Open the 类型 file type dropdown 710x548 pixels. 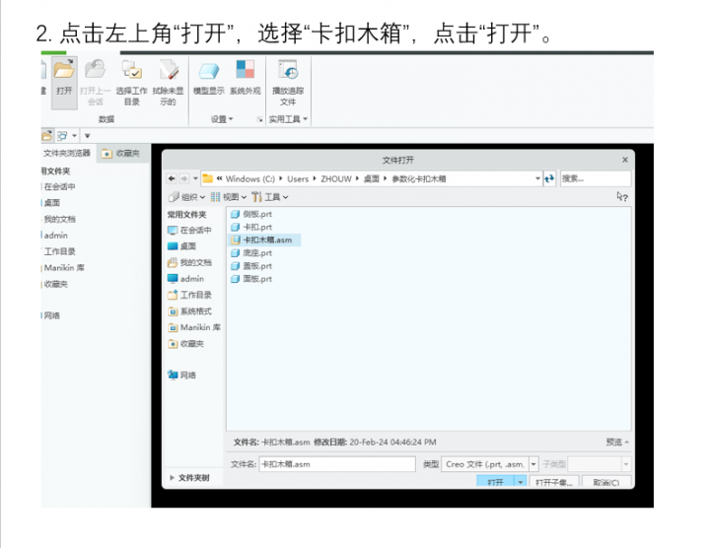click(x=533, y=463)
